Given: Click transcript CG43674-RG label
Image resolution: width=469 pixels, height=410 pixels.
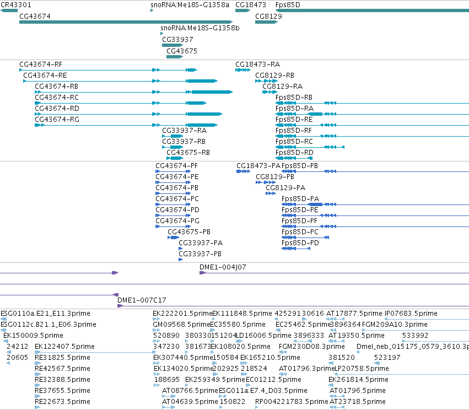Looking at the screenshot, I should [x=57, y=120].
